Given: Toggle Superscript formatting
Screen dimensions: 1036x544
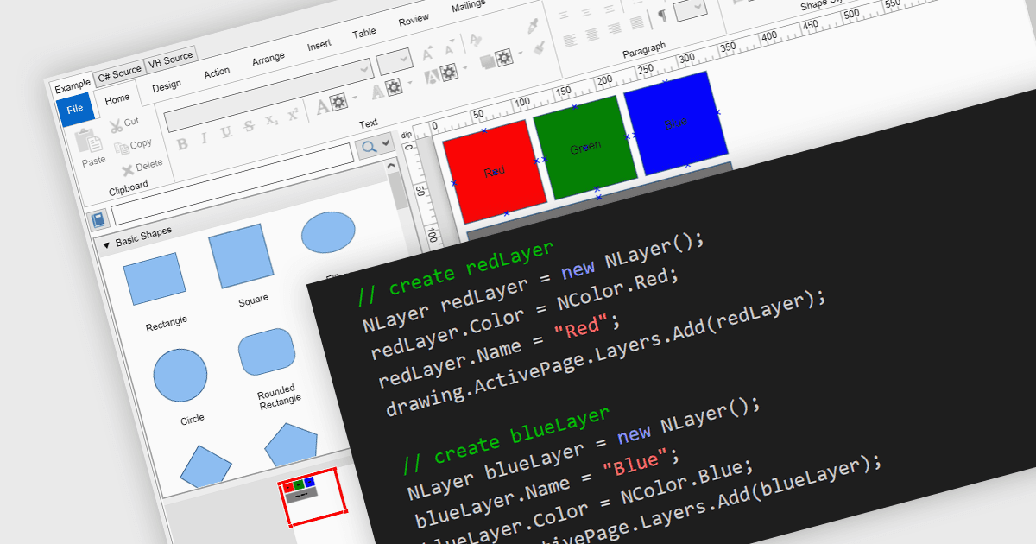Looking at the screenshot, I should point(293,115).
